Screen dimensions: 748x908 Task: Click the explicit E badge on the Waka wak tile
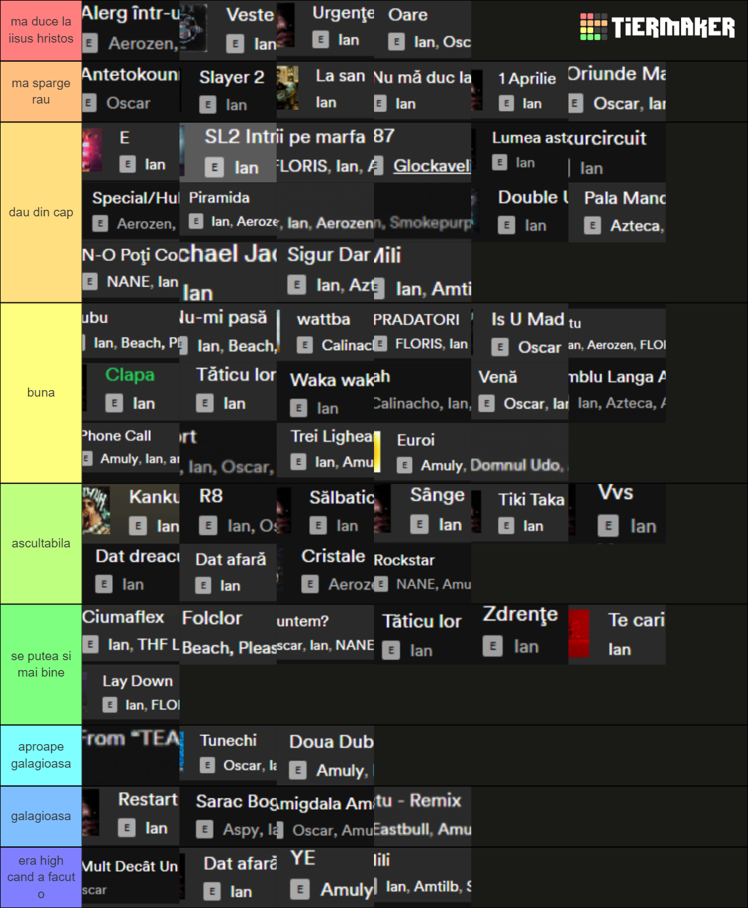coord(298,408)
